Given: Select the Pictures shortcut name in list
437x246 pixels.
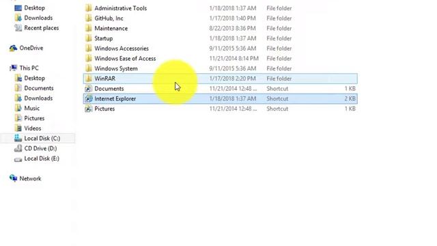Looking at the screenshot, I should click(104, 109).
